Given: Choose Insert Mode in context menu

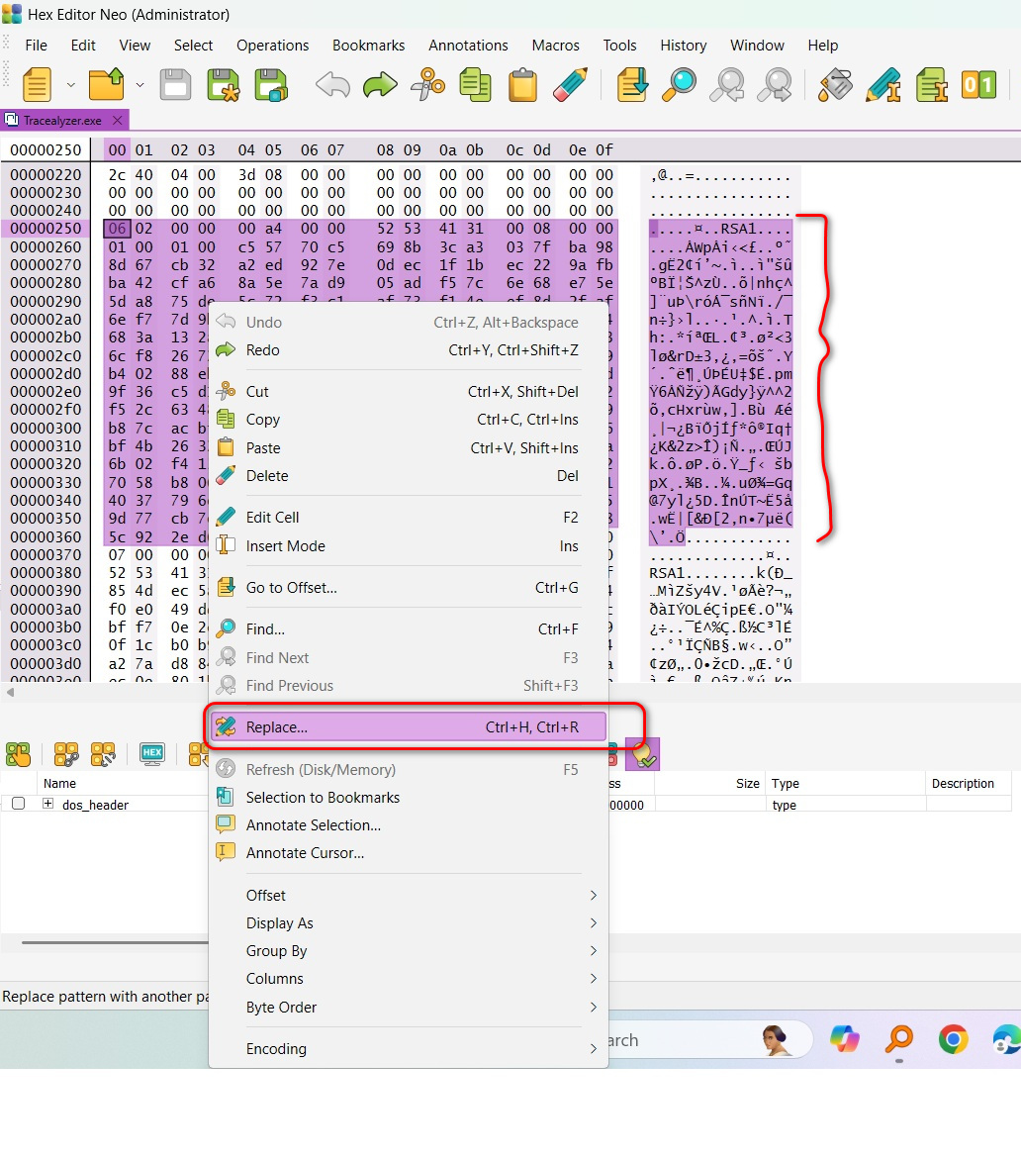Looking at the screenshot, I should (409, 546).
